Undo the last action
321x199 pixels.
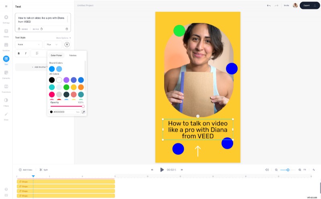tap(269, 6)
